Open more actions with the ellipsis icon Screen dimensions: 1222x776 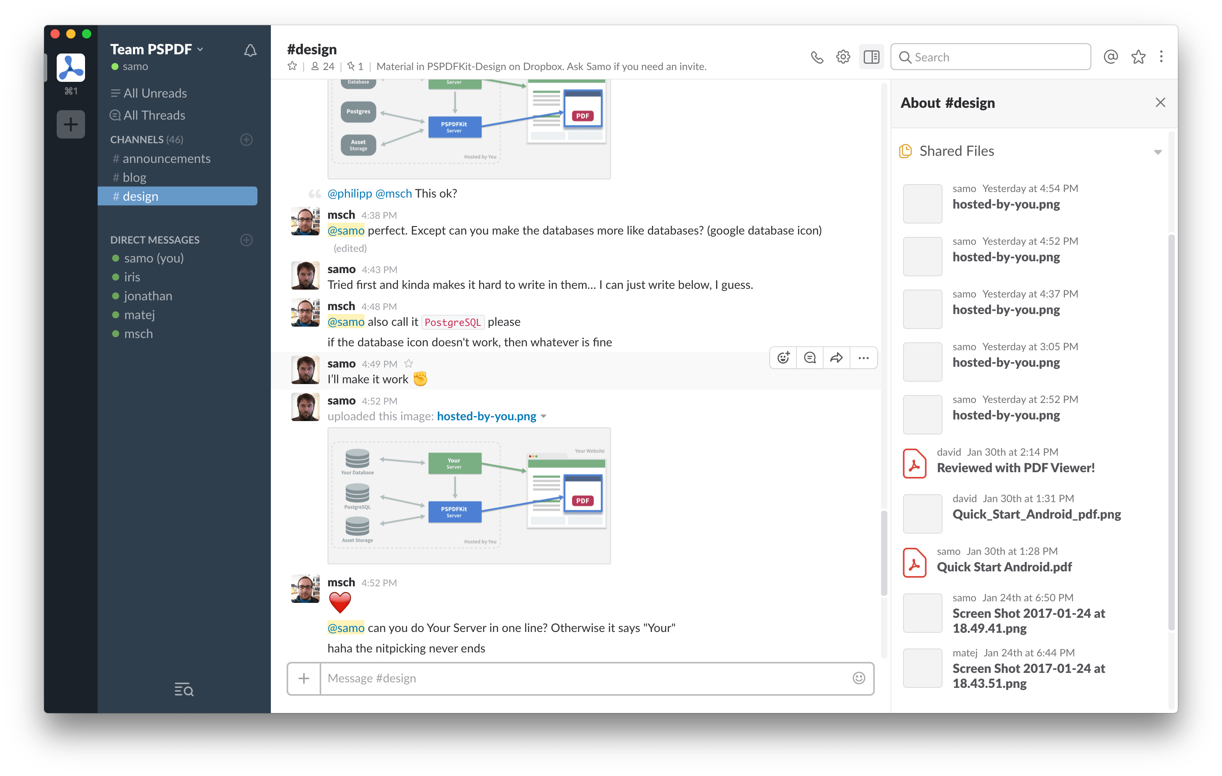[863, 358]
